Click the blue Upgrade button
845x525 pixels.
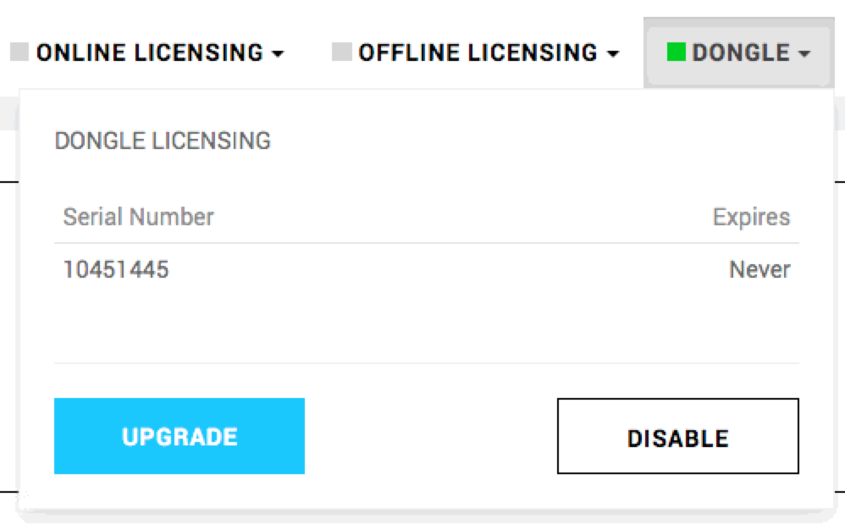179,436
